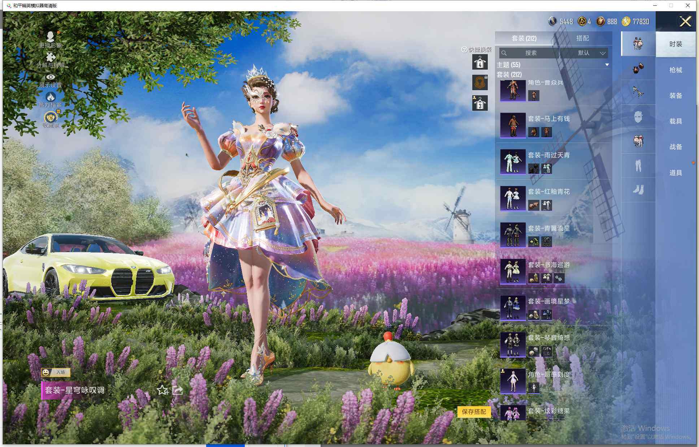Open the 热力档案 flame icon
This screenshot has width=699, height=447.
click(x=50, y=97)
